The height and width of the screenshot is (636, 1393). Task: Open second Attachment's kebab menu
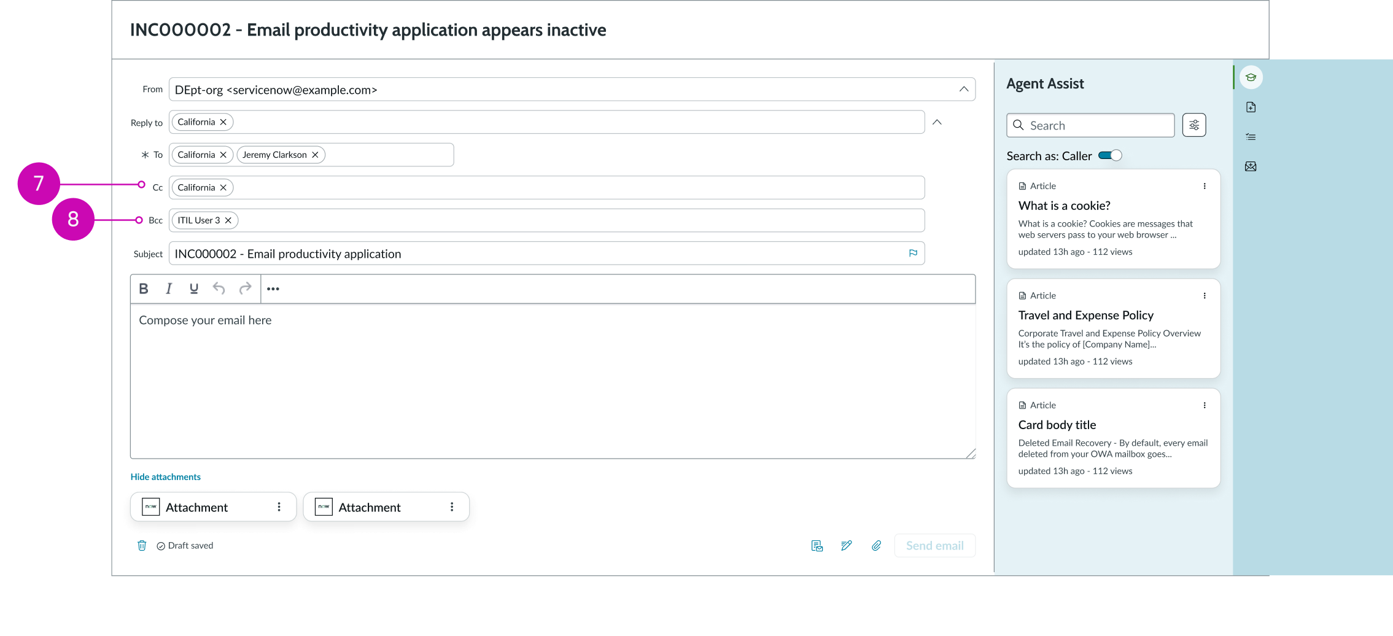point(452,507)
